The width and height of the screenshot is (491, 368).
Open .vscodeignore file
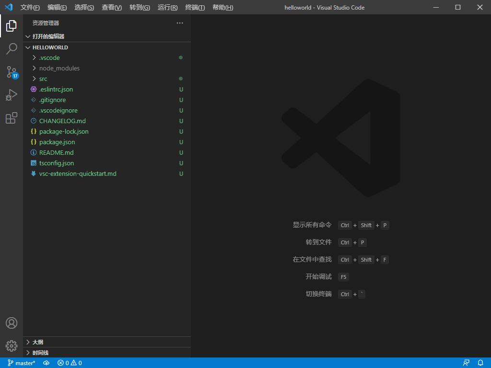click(x=107, y=111)
